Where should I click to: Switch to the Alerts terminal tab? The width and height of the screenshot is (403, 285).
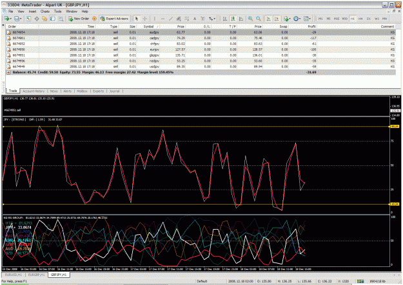tap(67, 91)
